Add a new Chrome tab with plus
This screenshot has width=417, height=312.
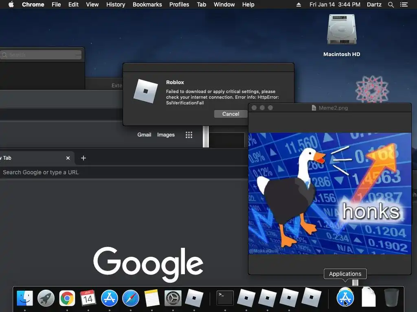tap(83, 158)
